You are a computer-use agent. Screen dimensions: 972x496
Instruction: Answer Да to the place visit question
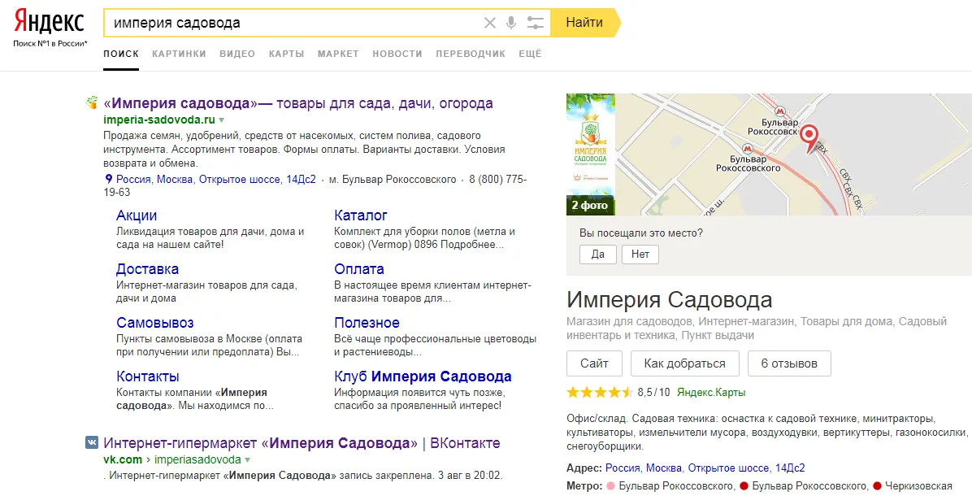click(x=597, y=254)
